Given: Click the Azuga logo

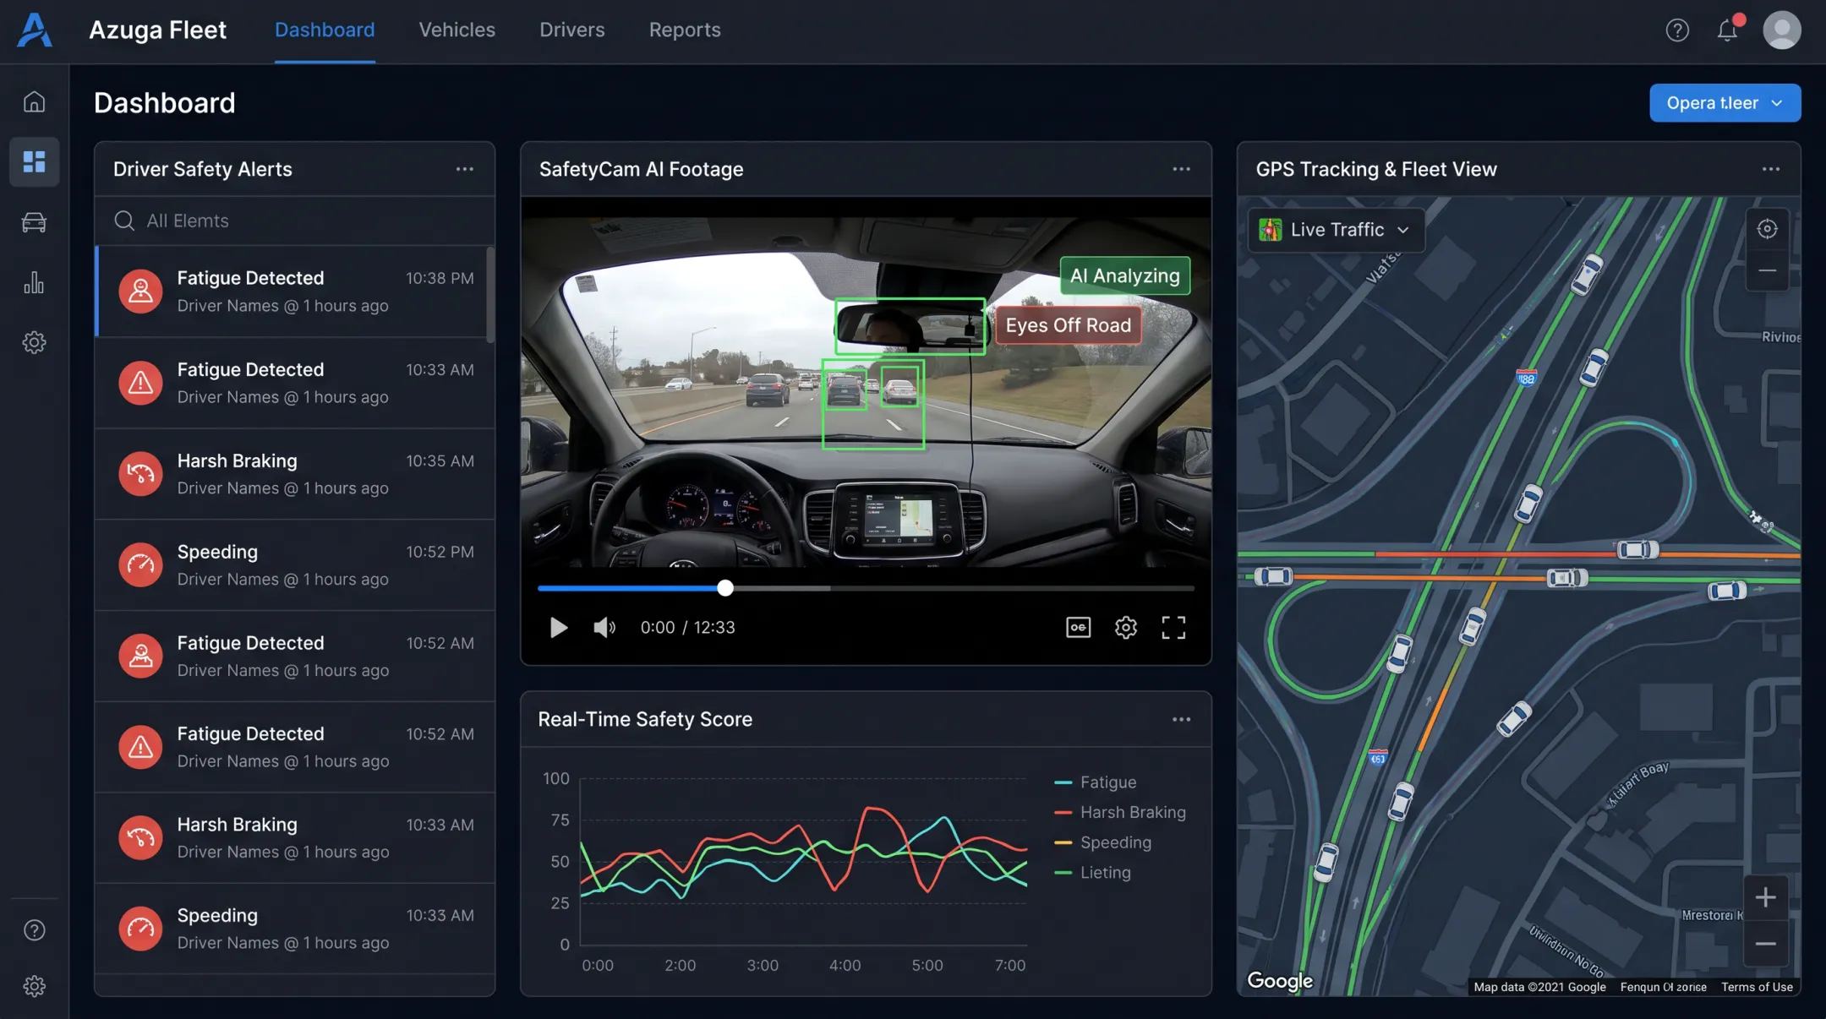Looking at the screenshot, I should (35, 30).
